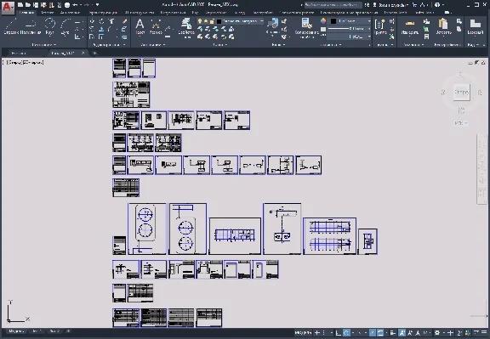Select the Arc (Дуга) tool
The image size is (490, 339).
65,26
